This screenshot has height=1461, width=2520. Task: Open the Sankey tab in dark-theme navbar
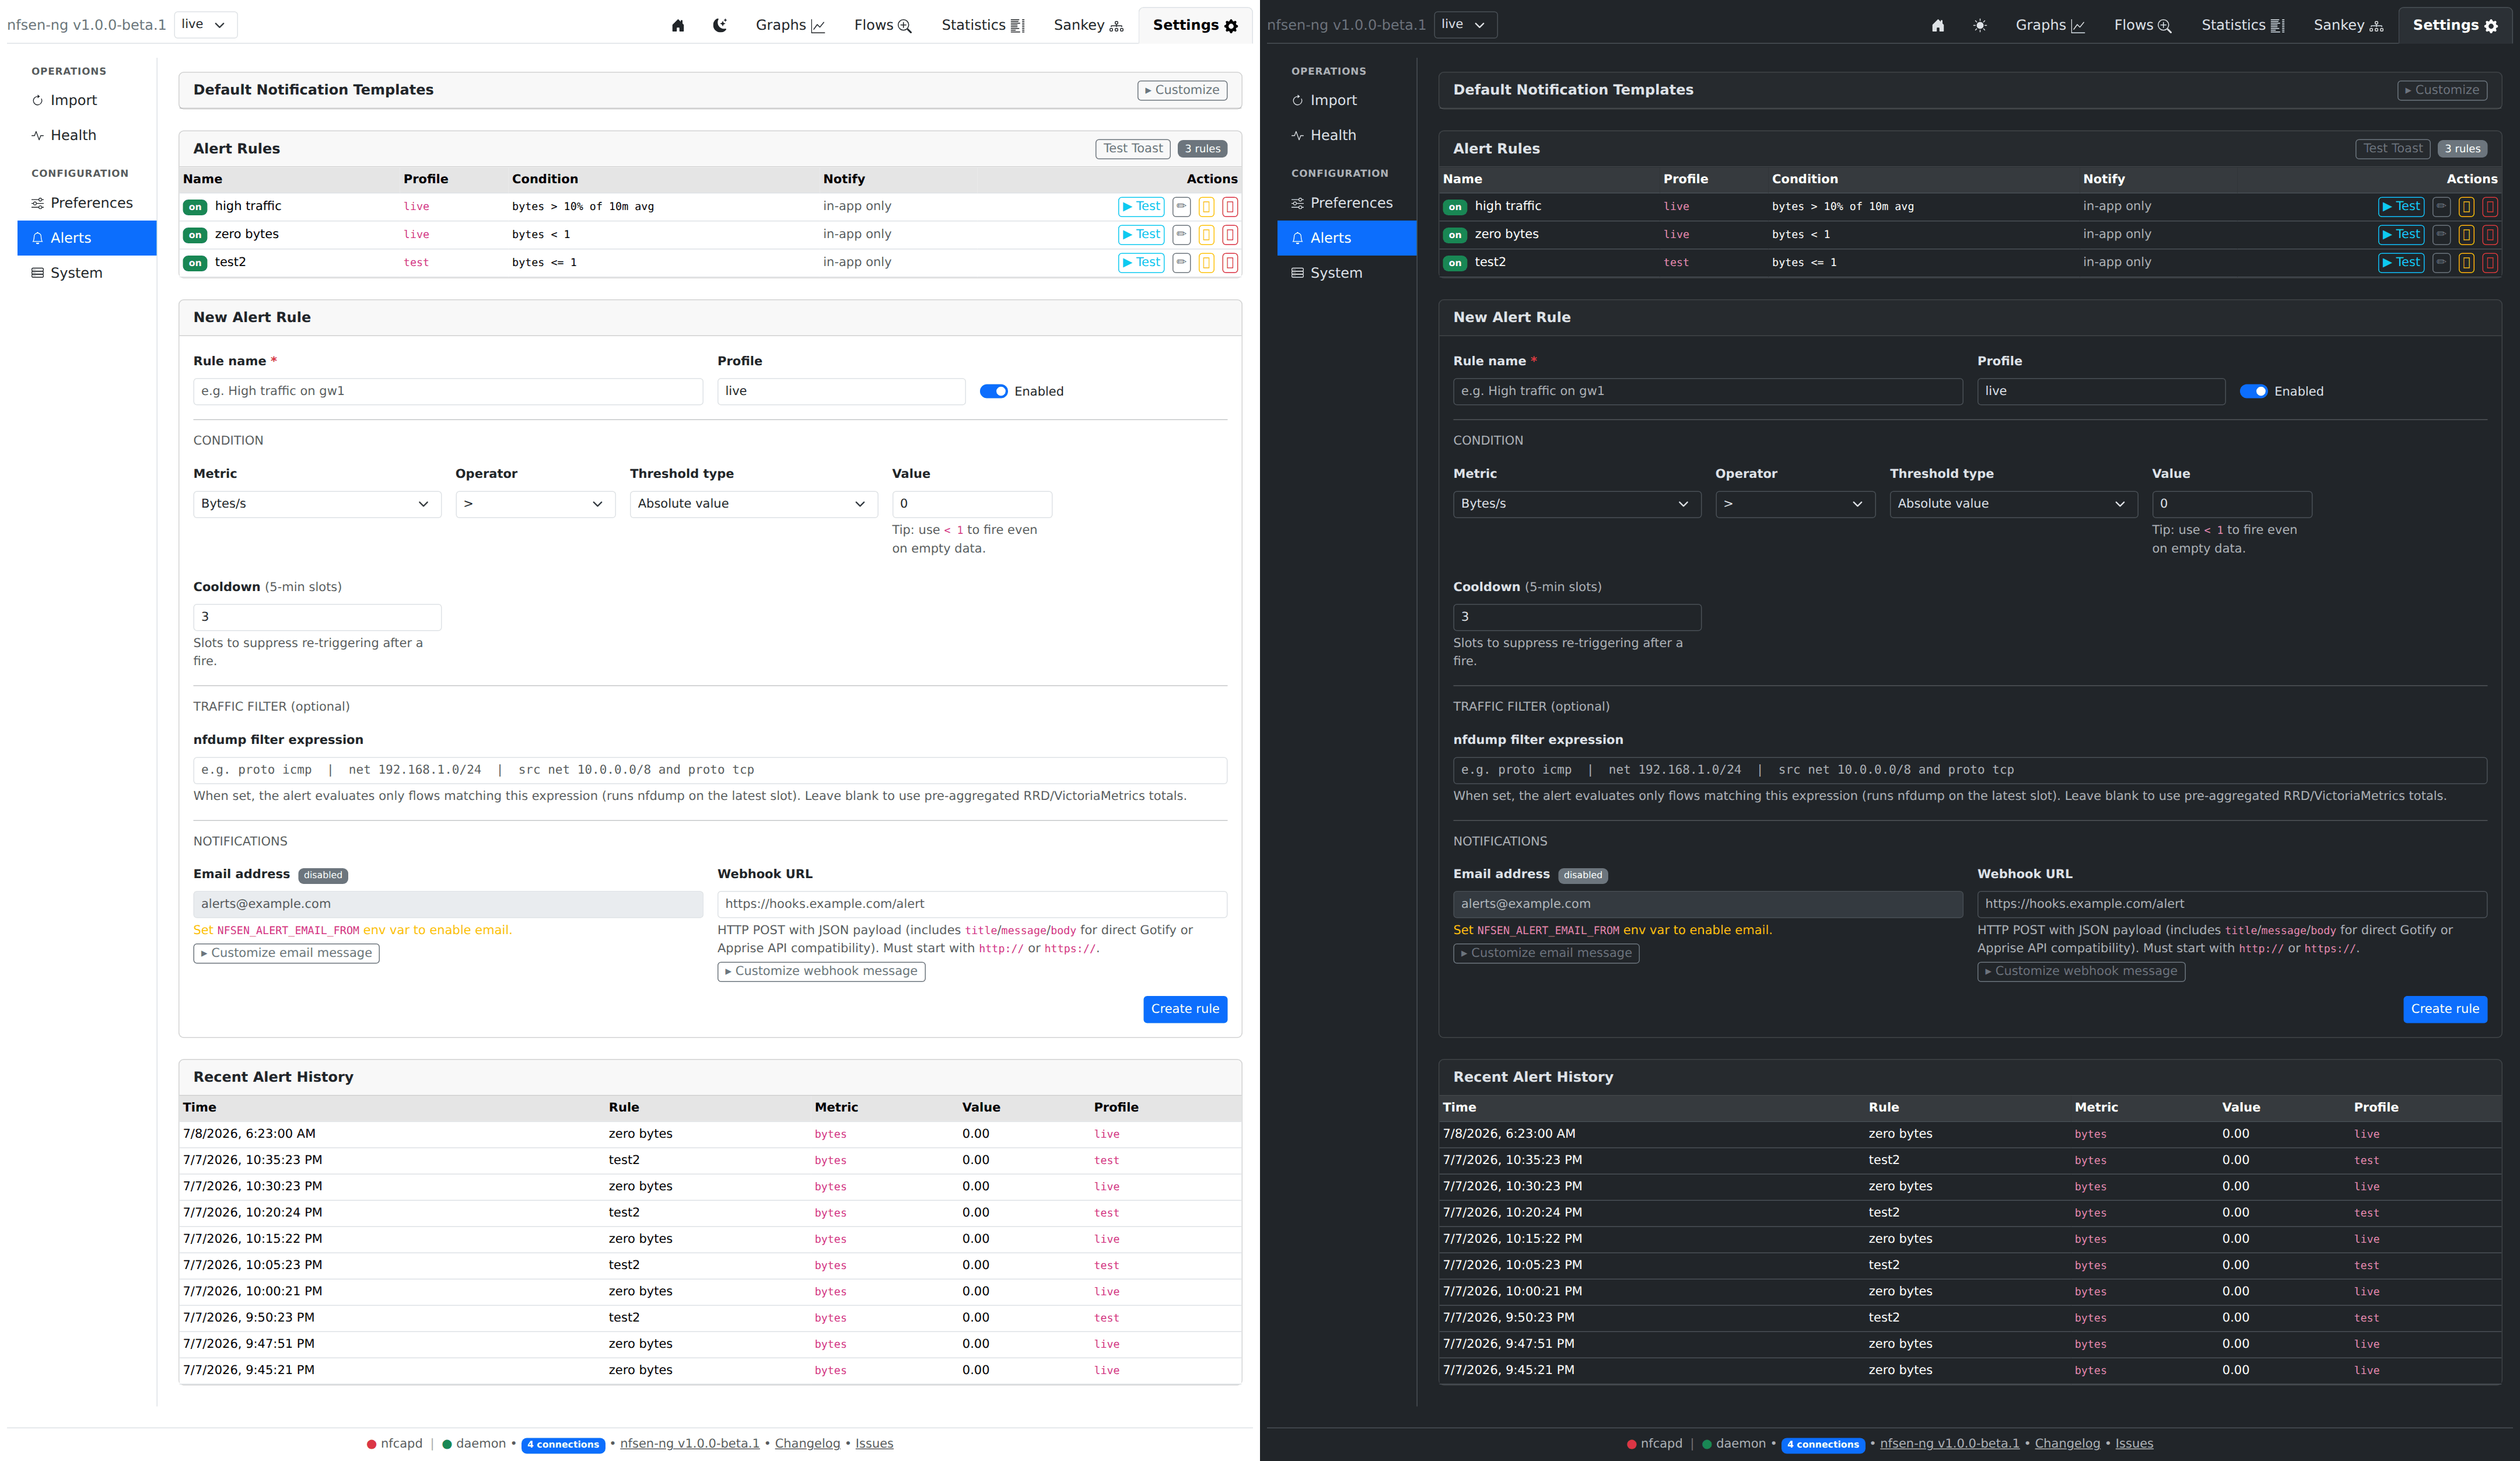tap(2348, 25)
